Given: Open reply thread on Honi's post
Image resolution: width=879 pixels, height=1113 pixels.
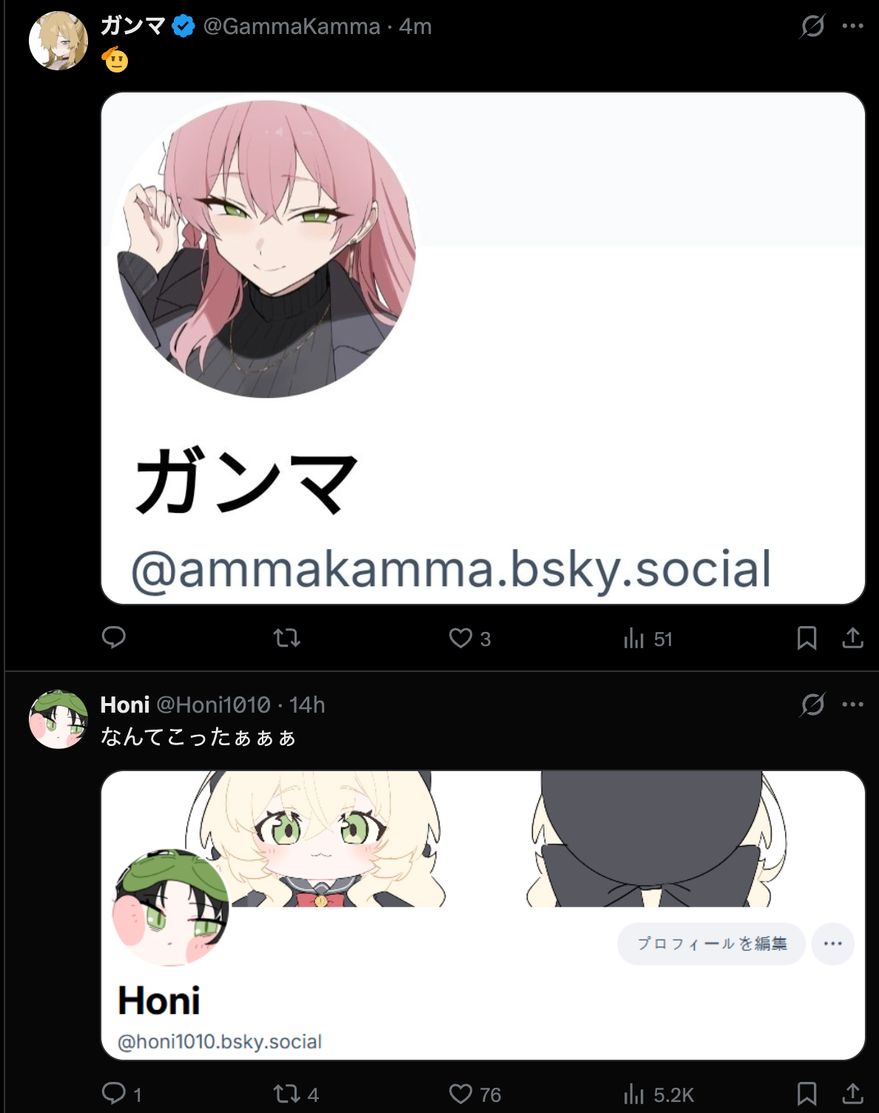Looking at the screenshot, I should click(x=121, y=1094).
